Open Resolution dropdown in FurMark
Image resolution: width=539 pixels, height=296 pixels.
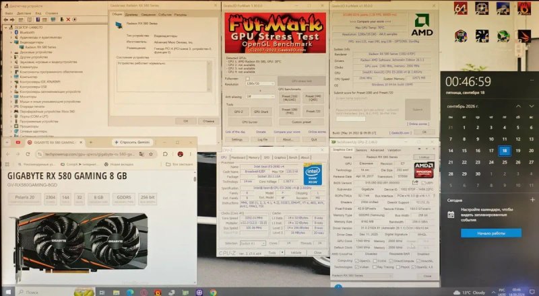click(x=260, y=84)
